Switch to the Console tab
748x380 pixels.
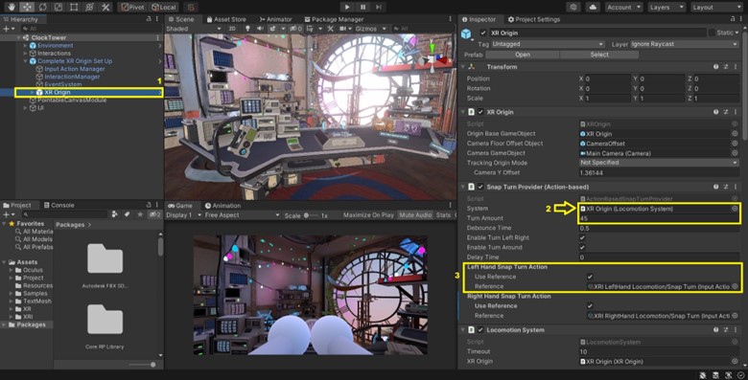coord(58,205)
